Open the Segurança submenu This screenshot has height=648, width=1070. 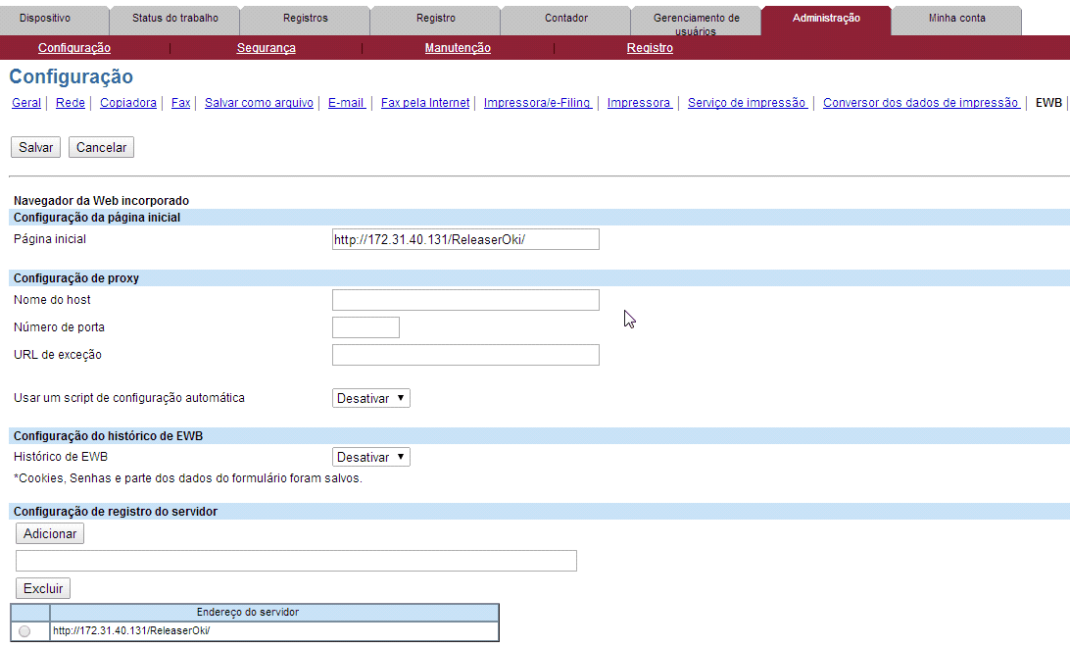coord(266,48)
